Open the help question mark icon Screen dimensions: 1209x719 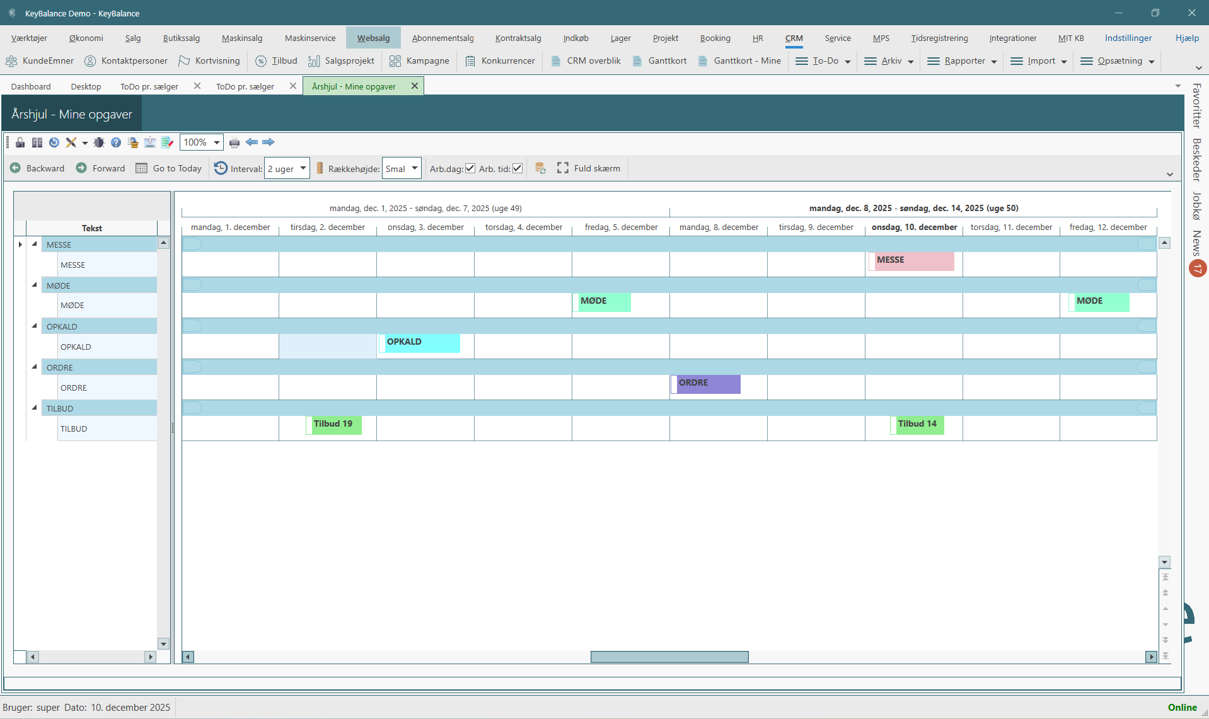coord(116,142)
